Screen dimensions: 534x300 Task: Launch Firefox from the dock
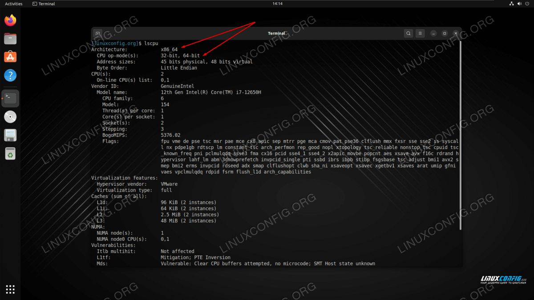tap(10, 20)
